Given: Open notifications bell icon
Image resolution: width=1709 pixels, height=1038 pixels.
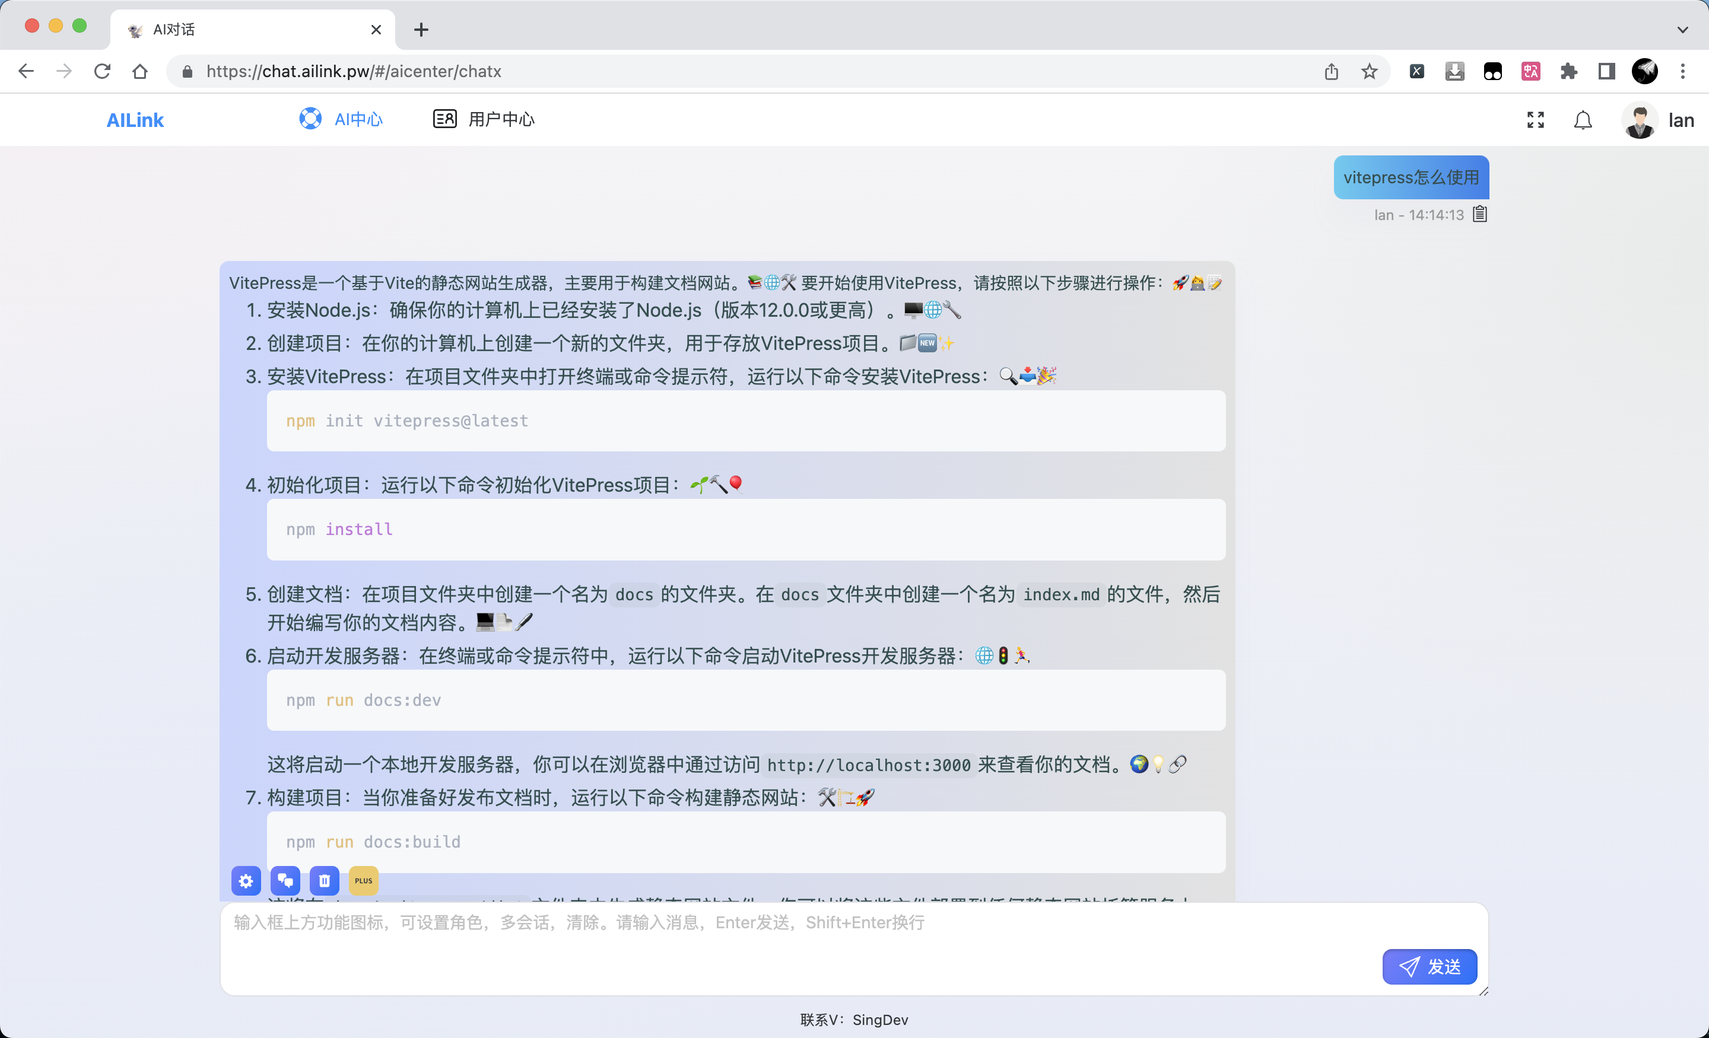Looking at the screenshot, I should [1582, 120].
